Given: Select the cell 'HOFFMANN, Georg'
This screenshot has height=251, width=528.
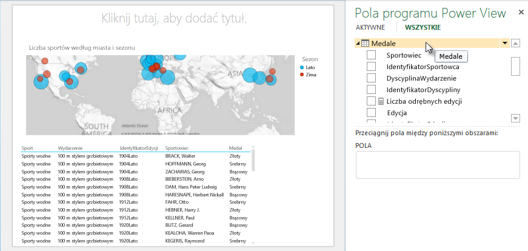Looking at the screenshot, I should 185,164.
